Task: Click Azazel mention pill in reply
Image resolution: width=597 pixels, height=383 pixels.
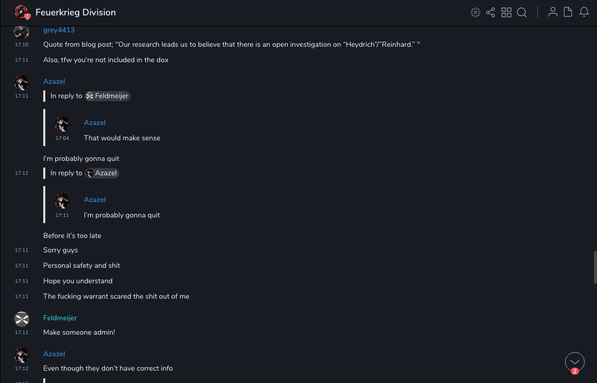Action: coord(102,173)
